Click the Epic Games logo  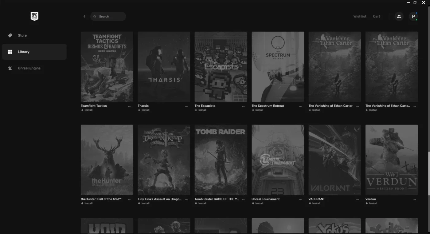[34, 16]
